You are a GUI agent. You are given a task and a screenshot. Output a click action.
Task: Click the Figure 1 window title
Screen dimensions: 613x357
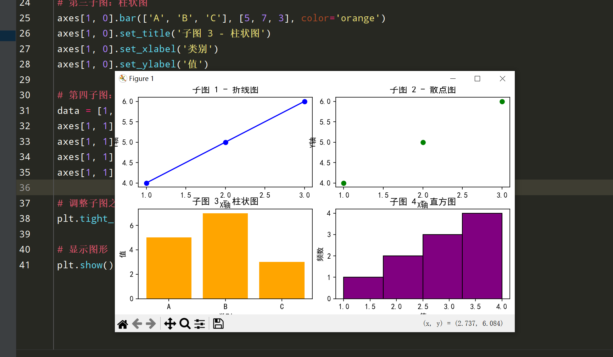tap(141, 78)
